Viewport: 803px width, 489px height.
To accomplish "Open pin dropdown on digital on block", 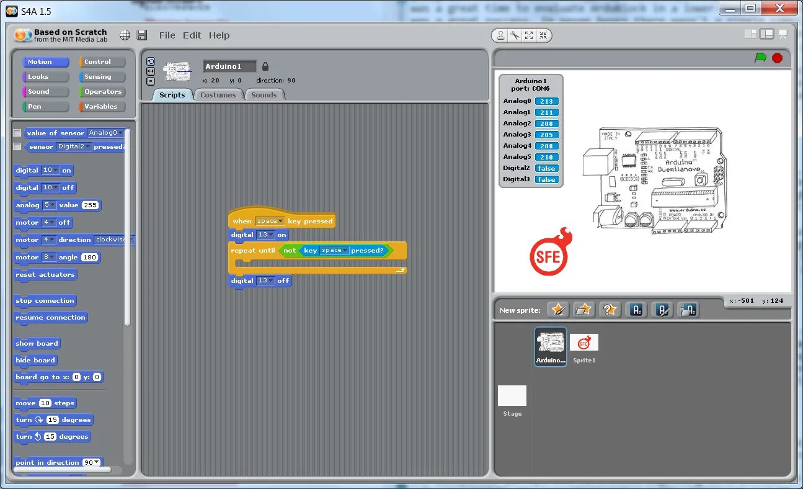I will click(x=50, y=170).
